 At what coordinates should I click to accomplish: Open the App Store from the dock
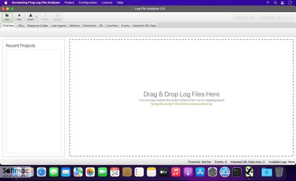(200, 172)
